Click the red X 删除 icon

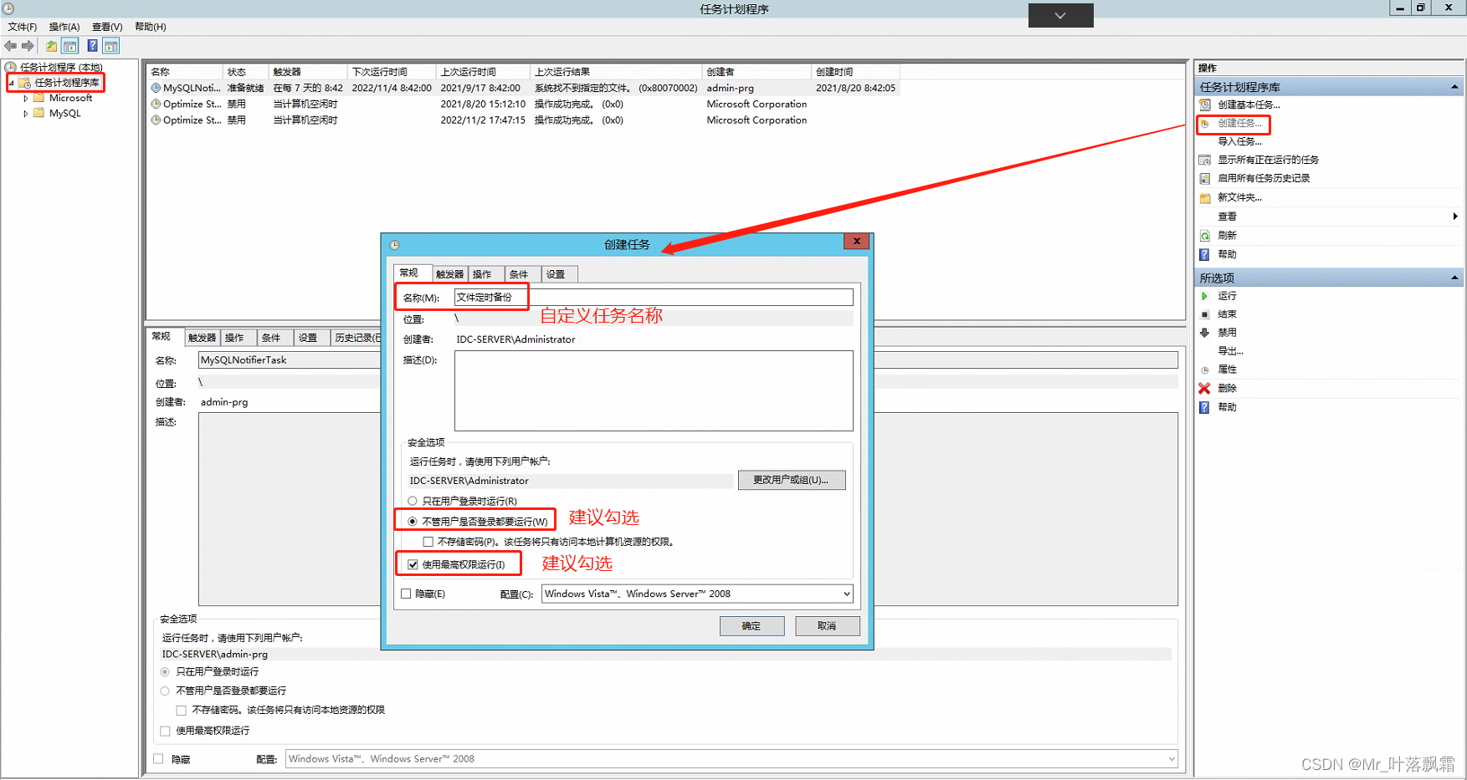click(1204, 388)
